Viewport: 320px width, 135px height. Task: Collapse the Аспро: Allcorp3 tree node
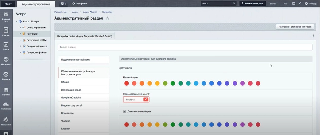coord(17,22)
